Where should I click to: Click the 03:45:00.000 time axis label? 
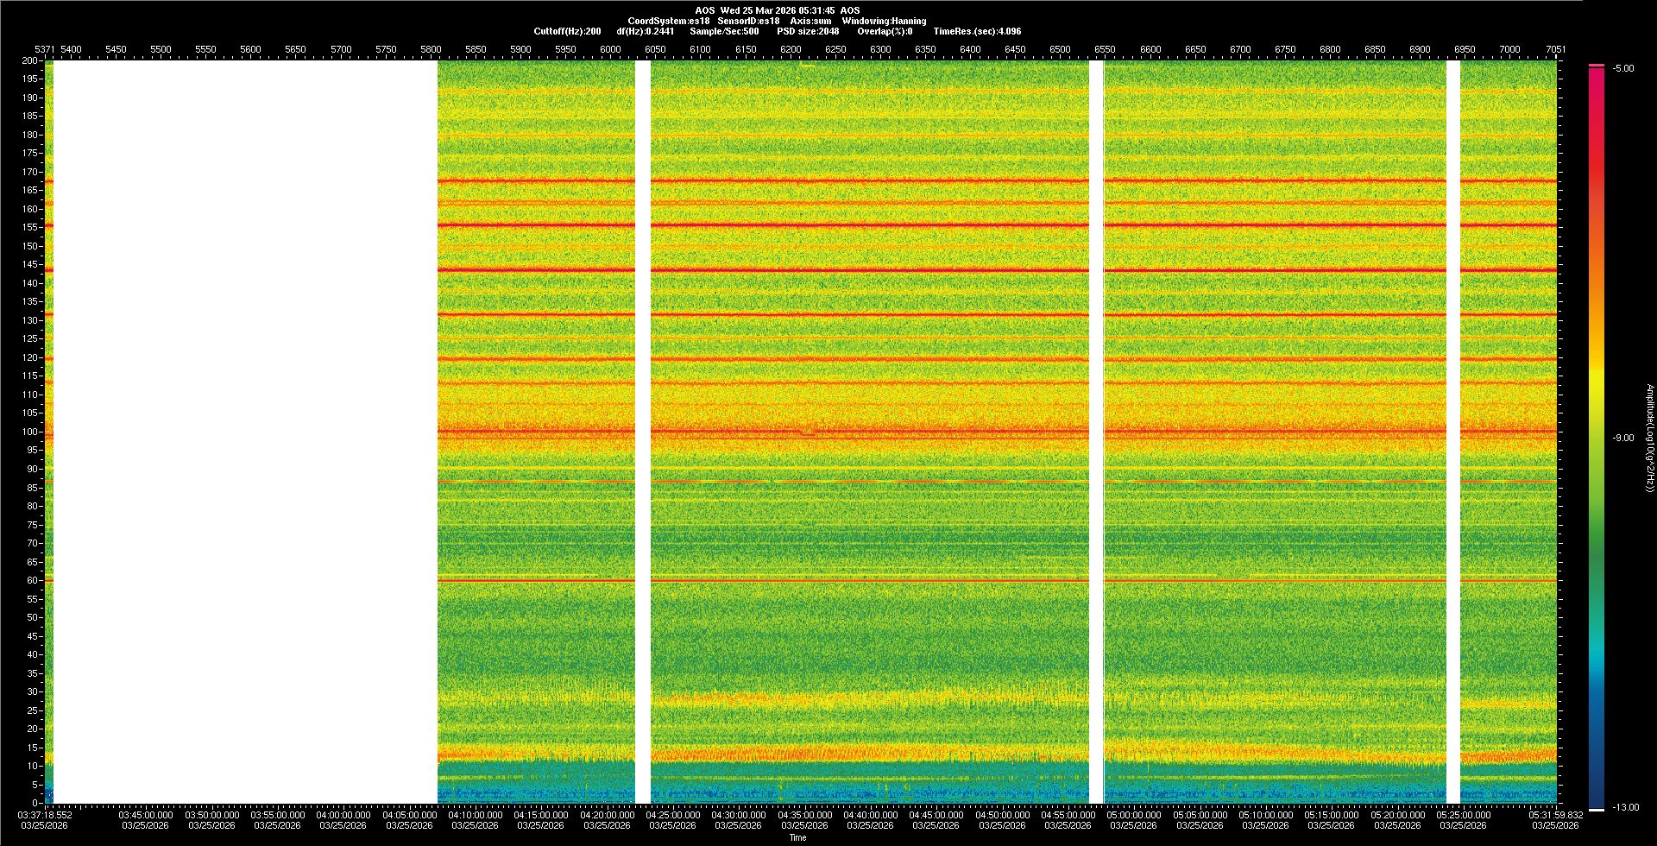coord(146,815)
